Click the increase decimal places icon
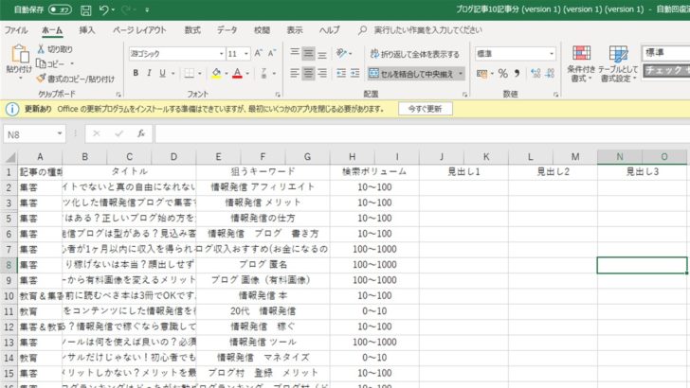The height and width of the screenshot is (388, 690). point(536,74)
